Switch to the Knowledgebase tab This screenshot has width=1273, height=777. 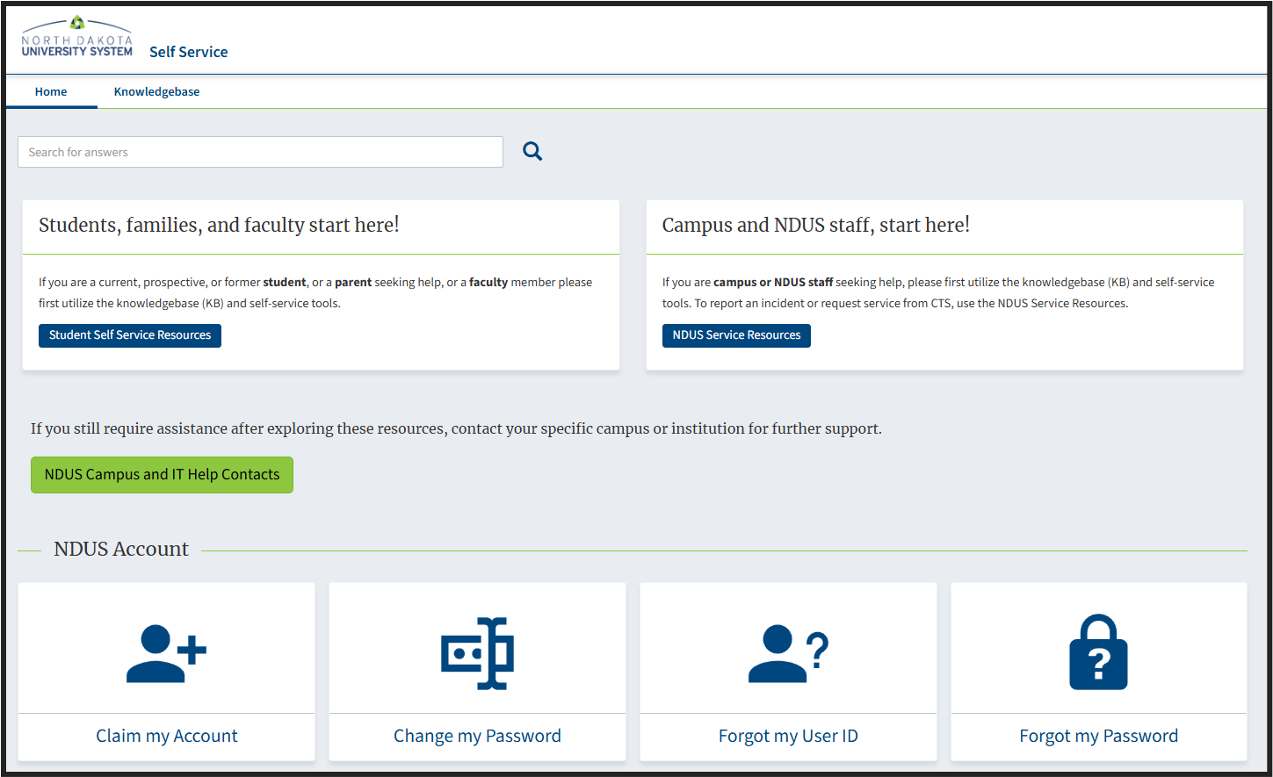(156, 91)
